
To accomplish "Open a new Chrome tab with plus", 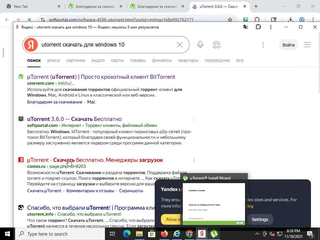I will [x=256, y=6].
